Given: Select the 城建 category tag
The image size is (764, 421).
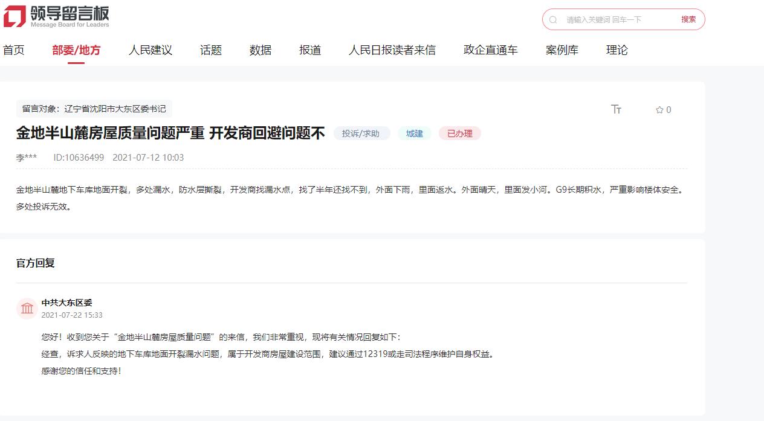Looking at the screenshot, I should (415, 133).
